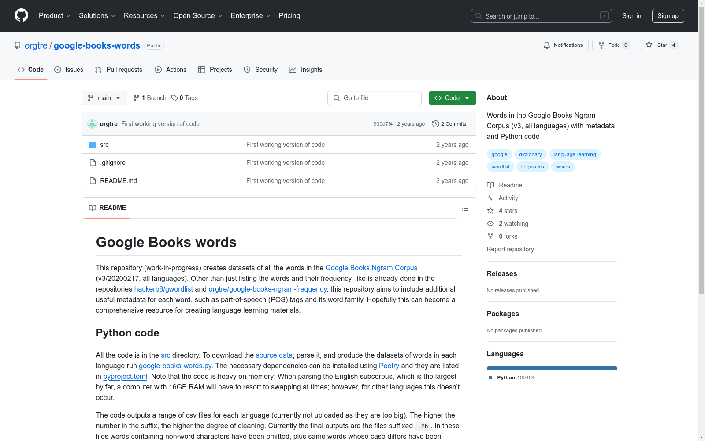Open the 2 Commits history link
The height and width of the screenshot is (441, 705).
(449, 124)
